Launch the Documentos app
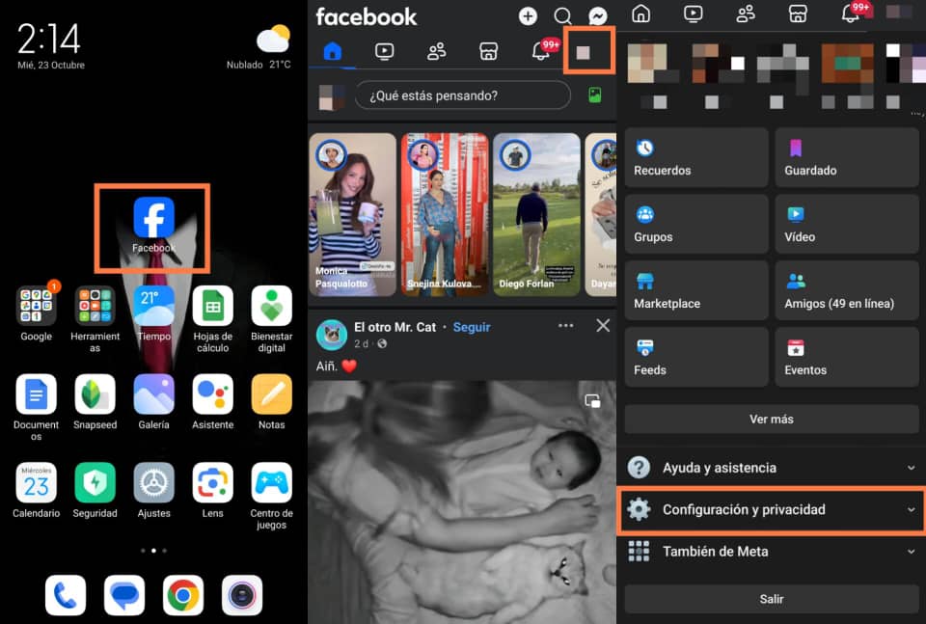Image resolution: width=926 pixels, height=624 pixels. [36, 394]
